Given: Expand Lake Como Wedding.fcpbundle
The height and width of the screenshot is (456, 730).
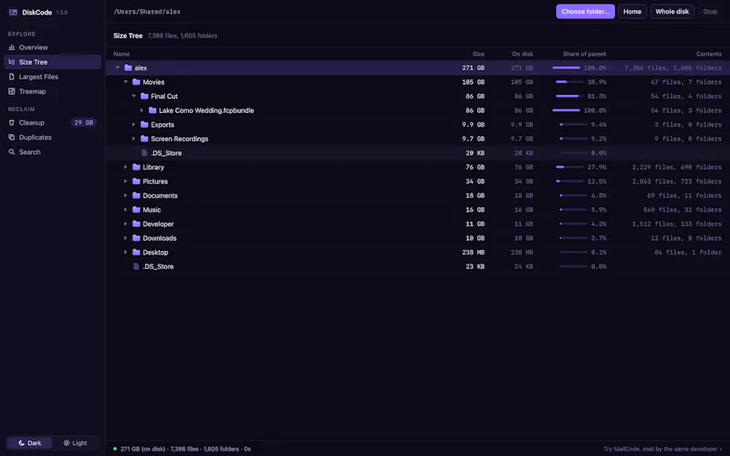Looking at the screenshot, I should [141, 110].
